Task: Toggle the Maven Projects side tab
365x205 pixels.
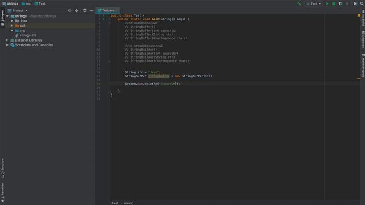Action: tap(363, 65)
